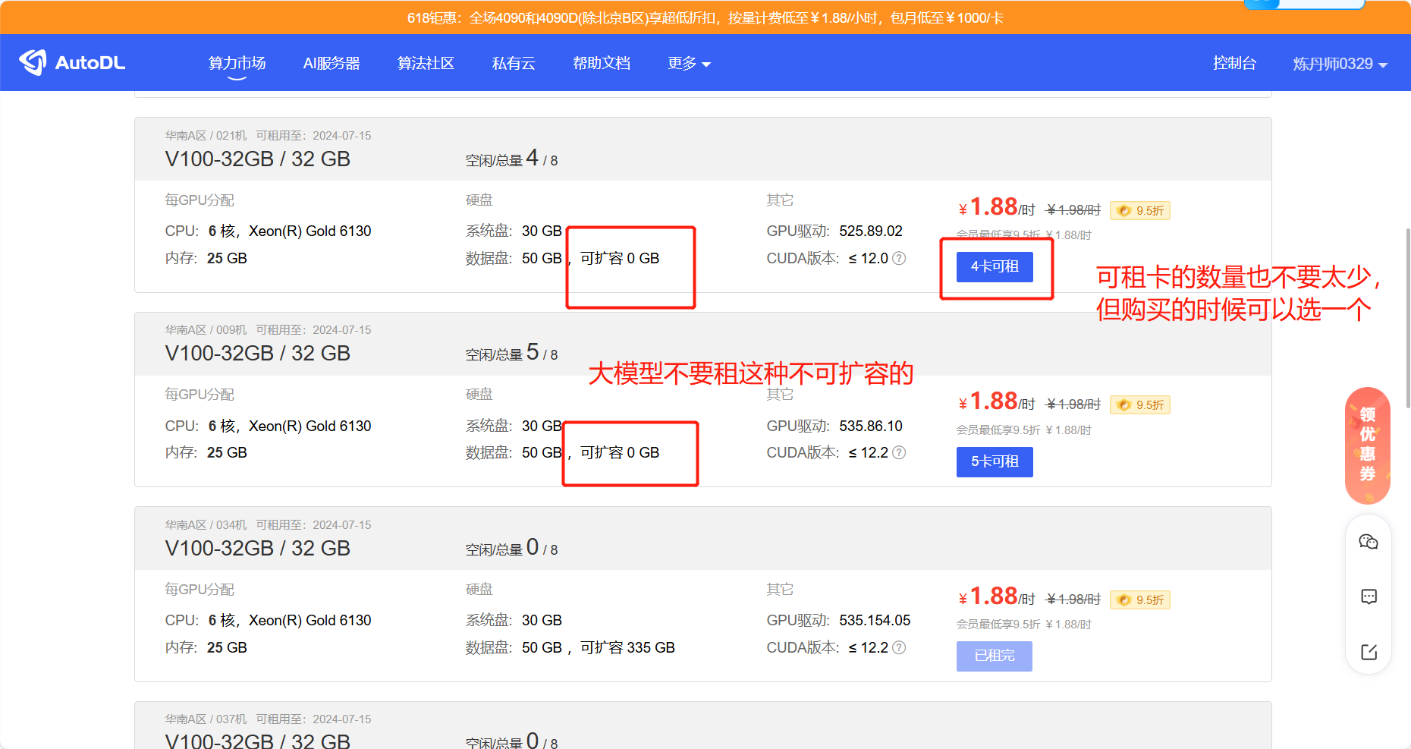
Task: Open the 领优惠券 coupon banner
Action: [1368, 445]
